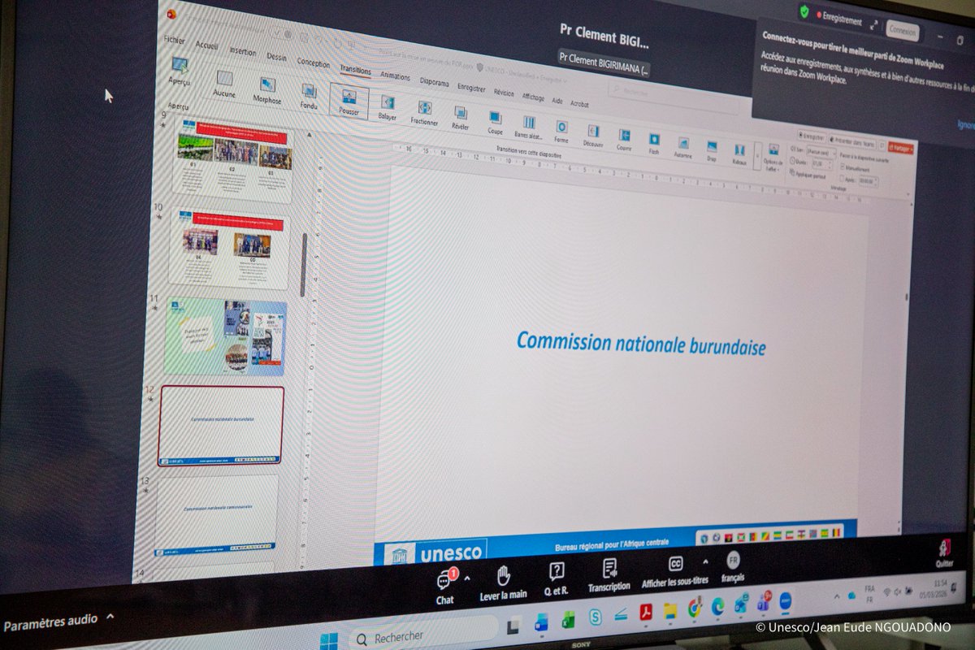Apply the Flash transition
This screenshot has height=650, width=975.
654,144
